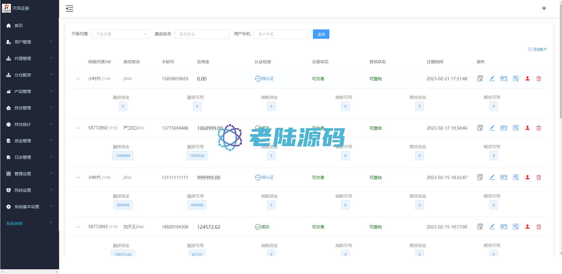
Task: Click the pencil edit icon for 严卫红
Action: click(x=492, y=128)
